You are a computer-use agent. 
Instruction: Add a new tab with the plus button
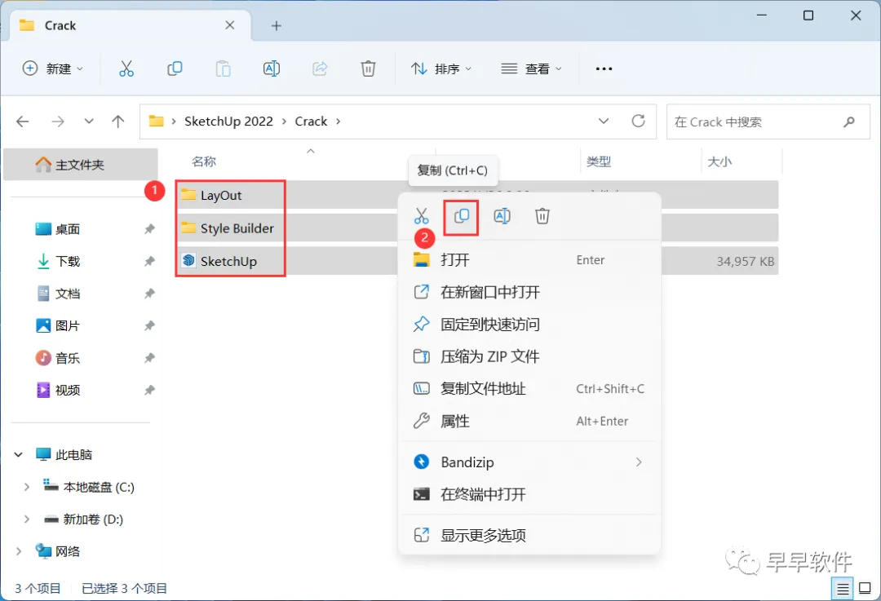[276, 26]
